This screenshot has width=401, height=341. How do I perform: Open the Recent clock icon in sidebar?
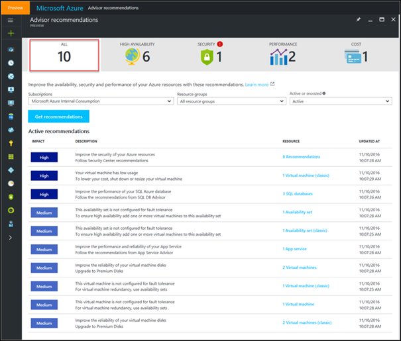click(11, 63)
